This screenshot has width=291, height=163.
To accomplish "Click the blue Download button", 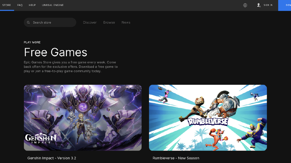I will (x=285, y=5).
